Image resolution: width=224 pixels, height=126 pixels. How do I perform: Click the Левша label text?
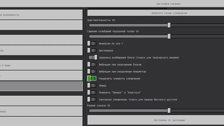click(x=103, y=85)
